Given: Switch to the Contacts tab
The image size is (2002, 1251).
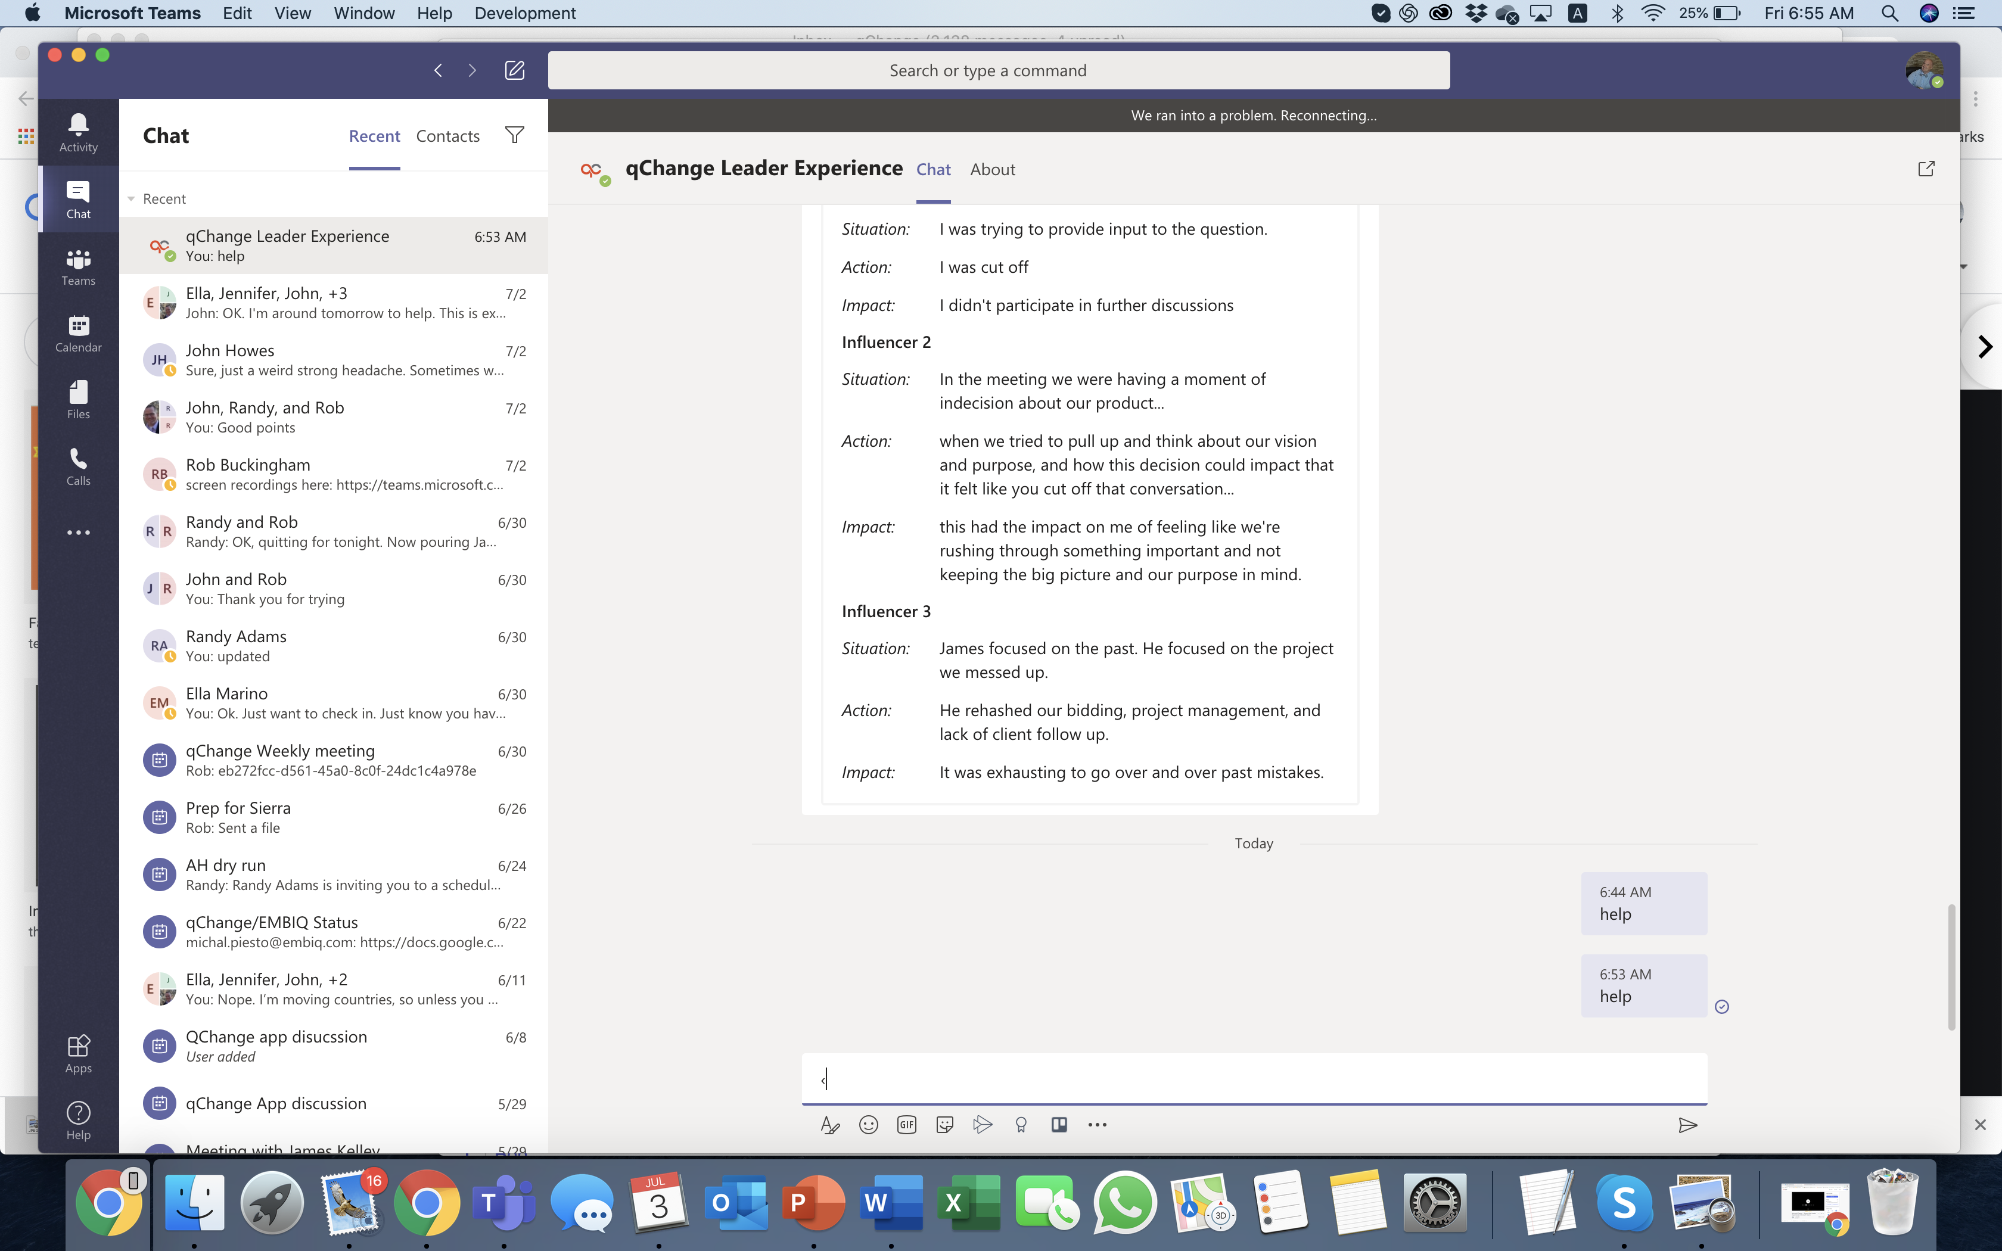Looking at the screenshot, I should click(x=447, y=136).
